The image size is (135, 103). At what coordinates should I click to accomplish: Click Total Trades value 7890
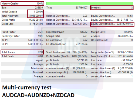[40, 52]
